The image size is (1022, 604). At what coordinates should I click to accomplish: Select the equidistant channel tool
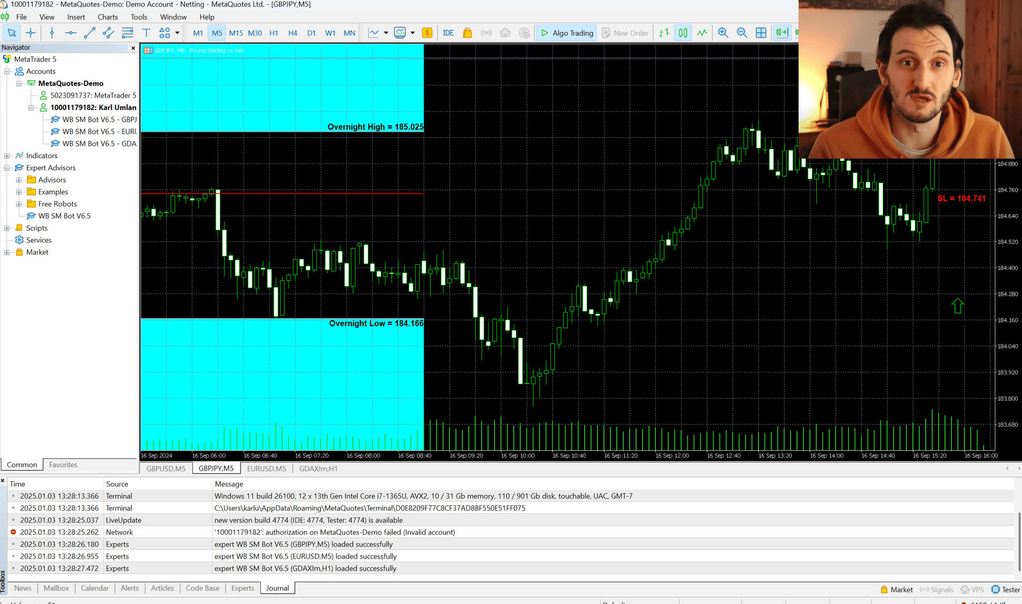point(108,33)
